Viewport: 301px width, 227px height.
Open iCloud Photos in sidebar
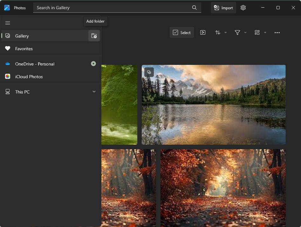click(x=29, y=77)
